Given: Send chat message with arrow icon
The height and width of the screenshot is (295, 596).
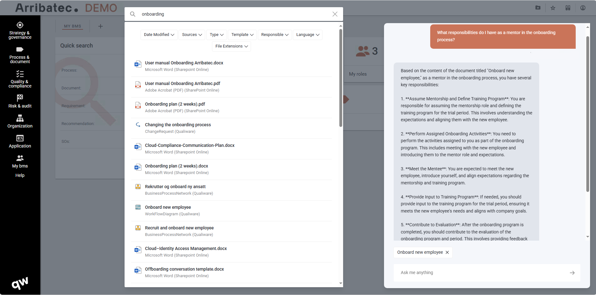Looking at the screenshot, I should point(572,273).
